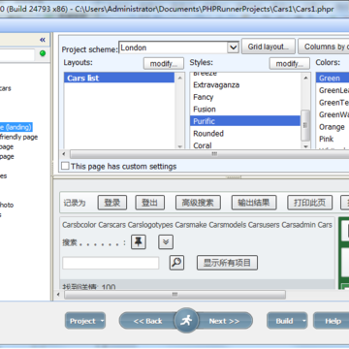349x349 pixels.
Task: Click the green status indicator dot
Action: coord(43,53)
